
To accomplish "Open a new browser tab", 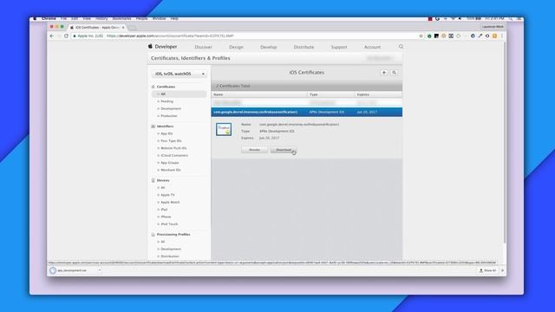I will [132, 27].
